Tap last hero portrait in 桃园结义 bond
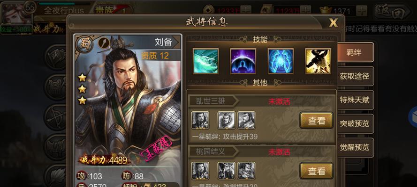Viewport: 417px width, 187px height. click(x=246, y=171)
